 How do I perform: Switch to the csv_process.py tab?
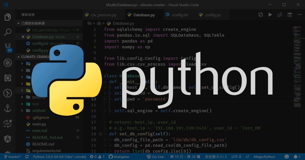[103, 14]
